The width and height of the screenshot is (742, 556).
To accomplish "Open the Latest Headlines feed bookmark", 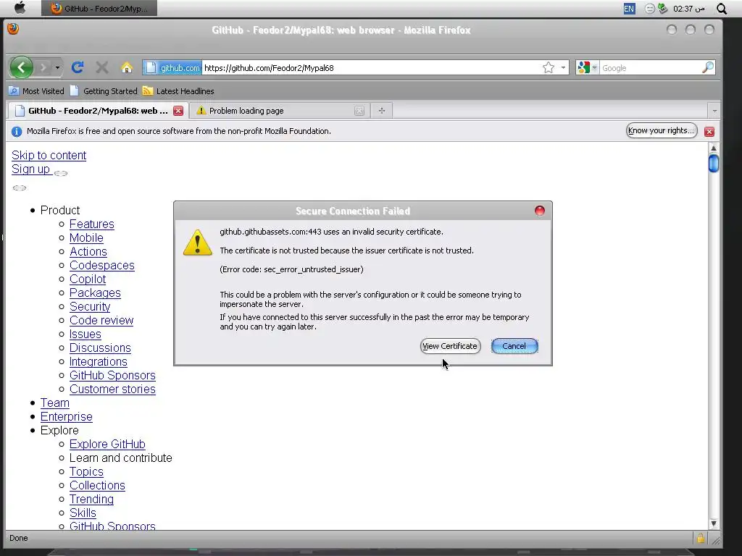I will click(178, 90).
